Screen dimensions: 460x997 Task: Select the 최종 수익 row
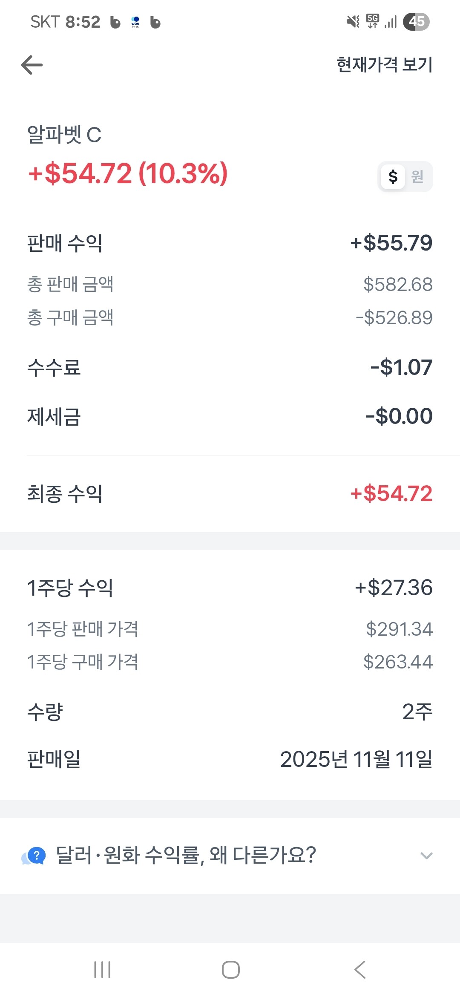tap(230, 493)
